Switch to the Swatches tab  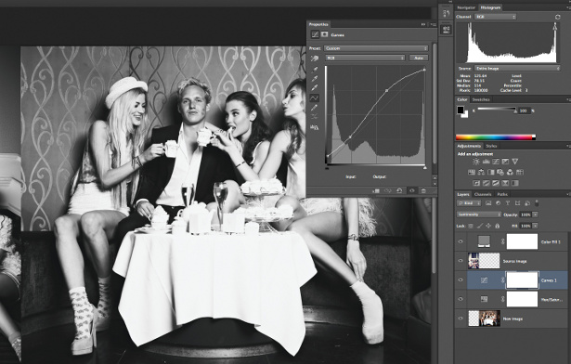[x=481, y=99]
